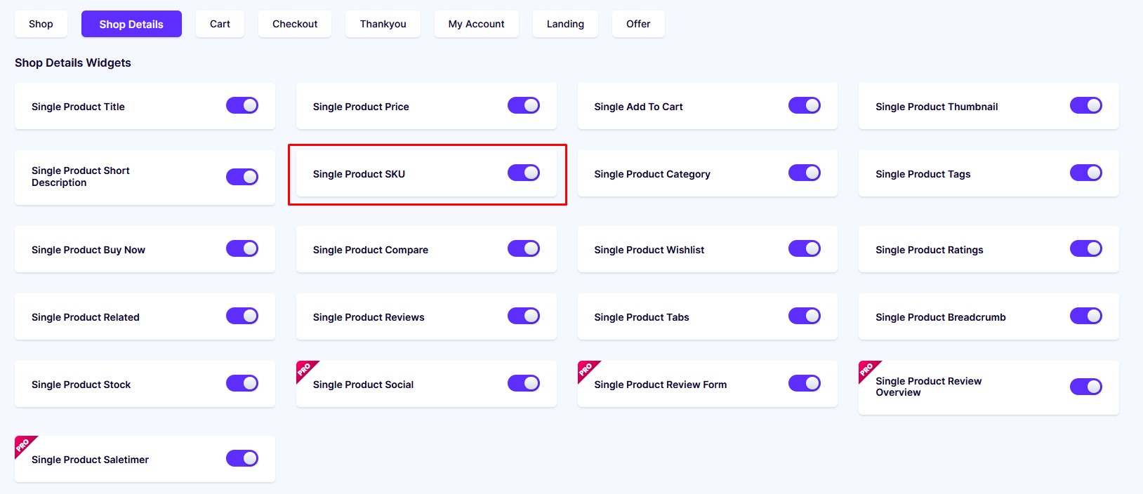Switch to the Landing tab
The image size is (1143, 494).
[565, 24]
